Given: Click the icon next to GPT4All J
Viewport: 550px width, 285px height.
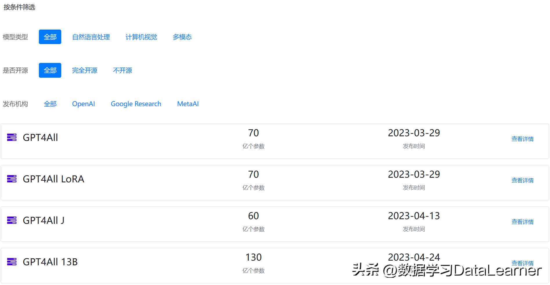Looking at the screenshot, I should [x=12, y=220].
